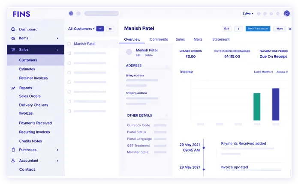Click the blue bar in Income chart
298x184 pixels.
point(276,104)
